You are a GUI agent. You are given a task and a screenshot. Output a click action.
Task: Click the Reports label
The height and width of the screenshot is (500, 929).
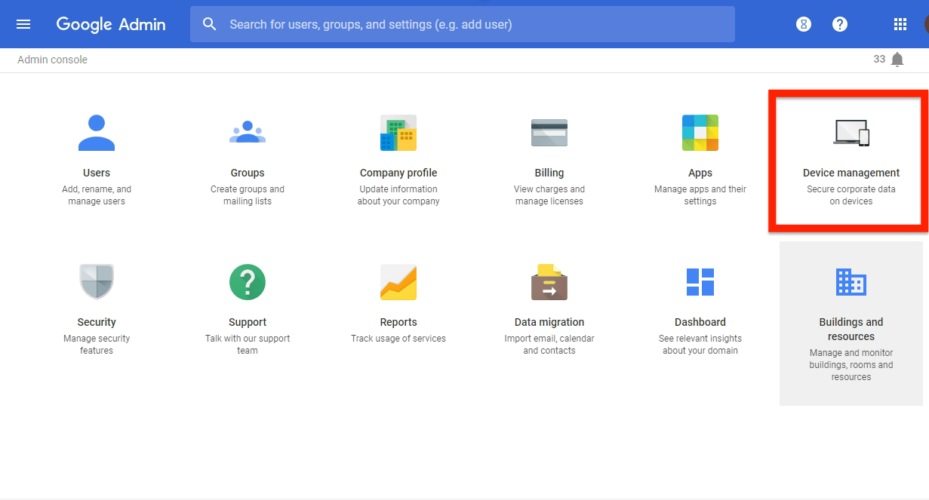(x=398, y=322)
